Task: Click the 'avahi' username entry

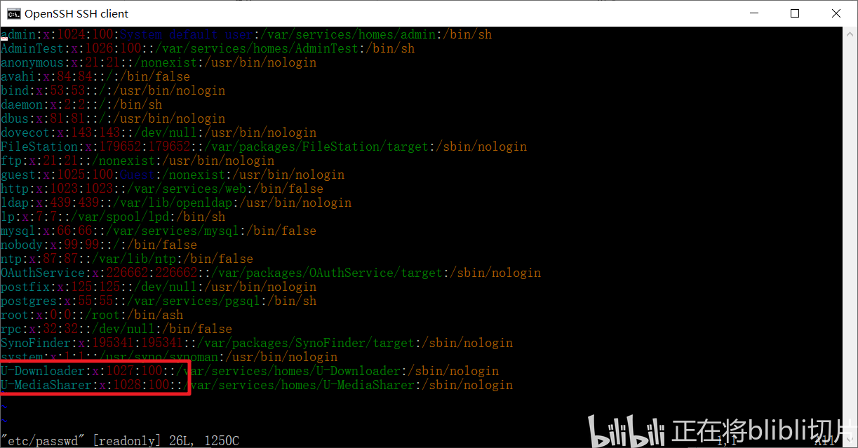Action: 18,76
